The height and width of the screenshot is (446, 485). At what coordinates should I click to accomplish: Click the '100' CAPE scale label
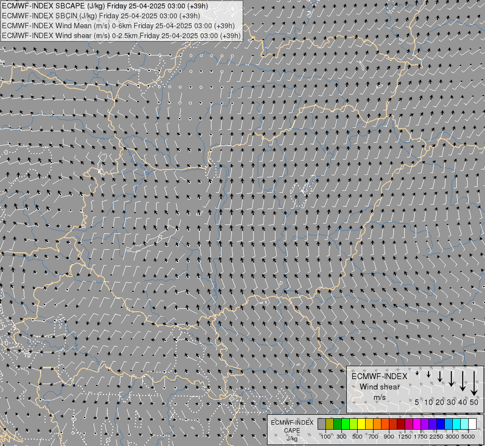coord(325,437)
